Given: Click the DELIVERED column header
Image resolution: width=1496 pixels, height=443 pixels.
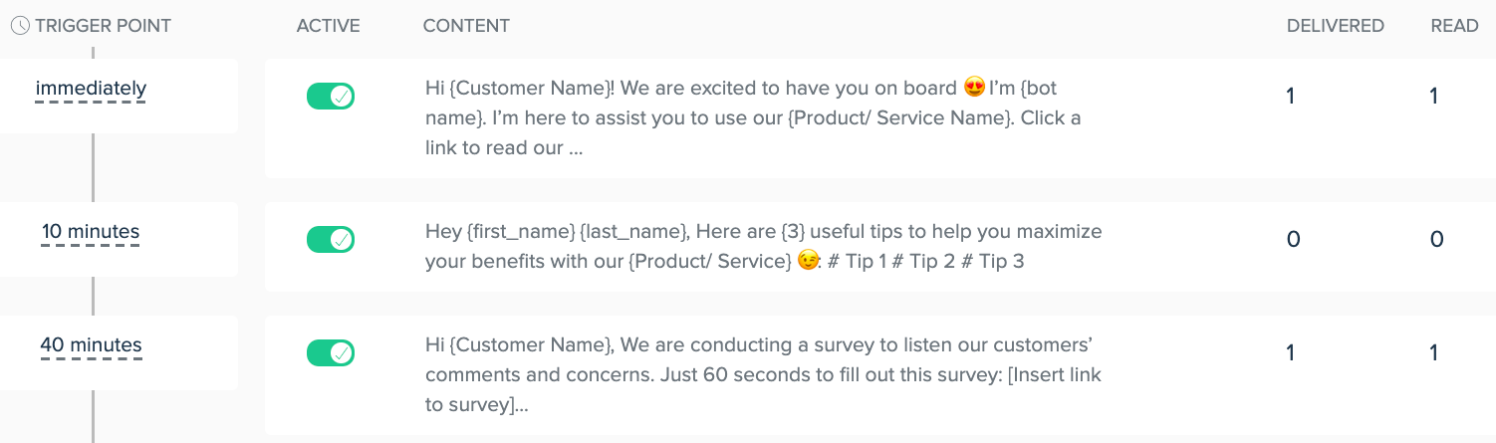Looking at the screenshot, I should pos(1336,26).
